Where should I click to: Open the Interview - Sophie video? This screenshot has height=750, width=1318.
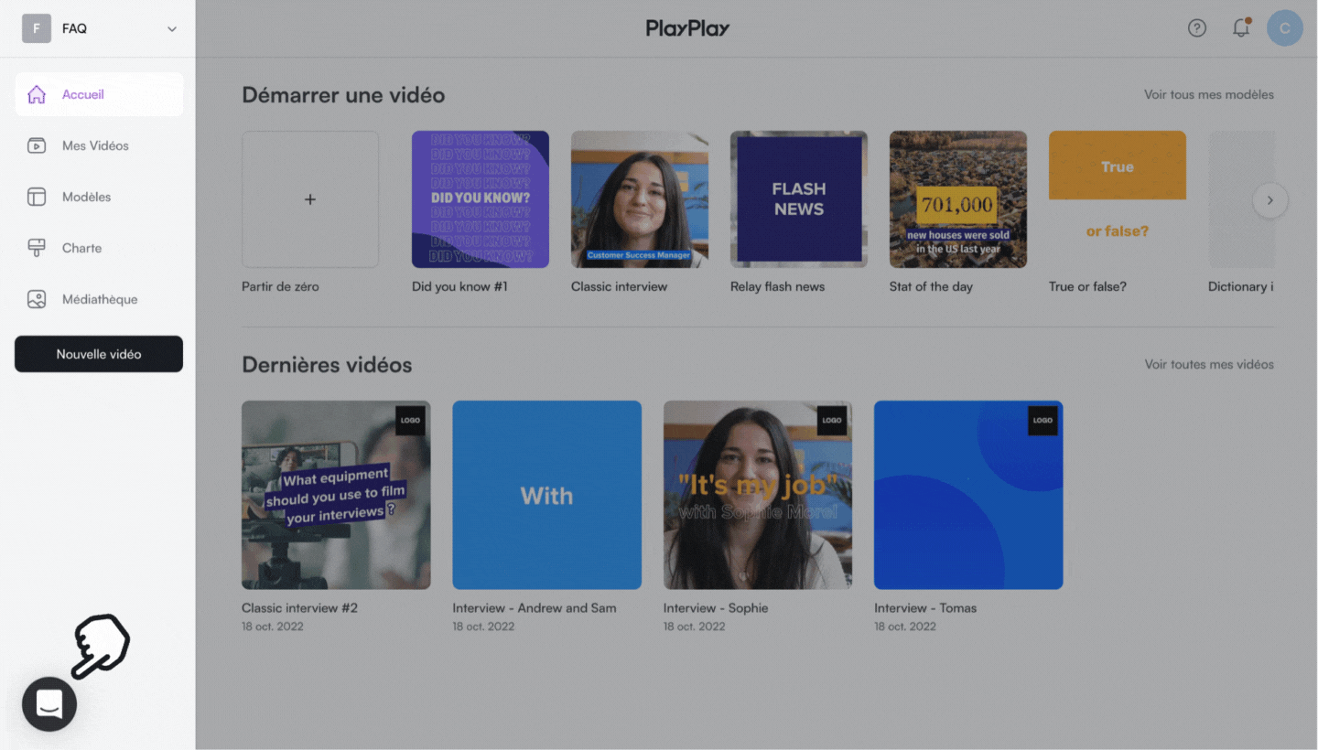pyautogui.click(x=758, y=495)
